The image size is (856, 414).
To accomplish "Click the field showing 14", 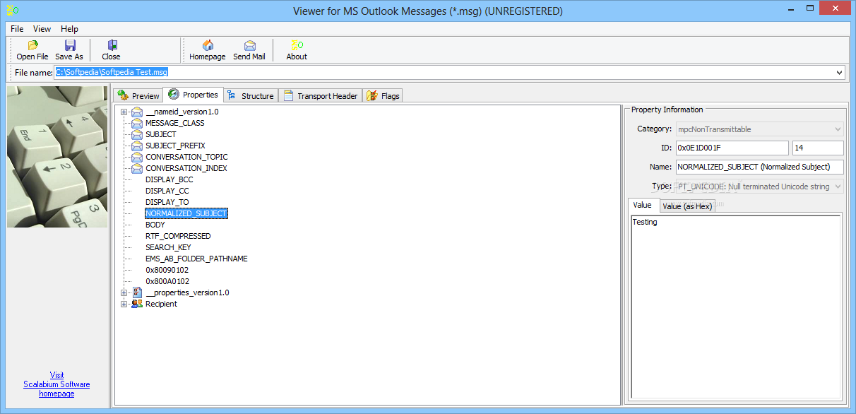I will coord(818,148).
